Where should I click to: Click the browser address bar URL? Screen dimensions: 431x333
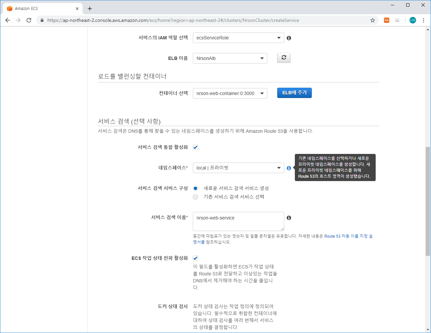173,20
